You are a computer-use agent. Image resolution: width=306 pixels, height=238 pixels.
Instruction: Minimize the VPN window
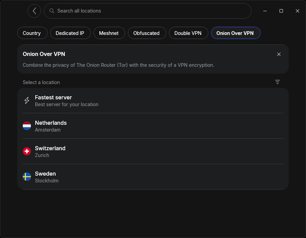[x=265, y=11]
